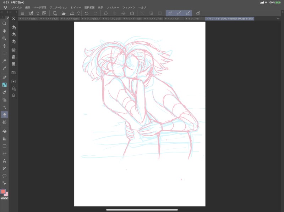Open the ウィンドウ menu
This screenshot has width=284, height=212.
(x=129, y=7)
